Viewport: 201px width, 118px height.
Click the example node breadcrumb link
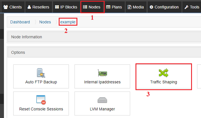click(x=68, y=22)
